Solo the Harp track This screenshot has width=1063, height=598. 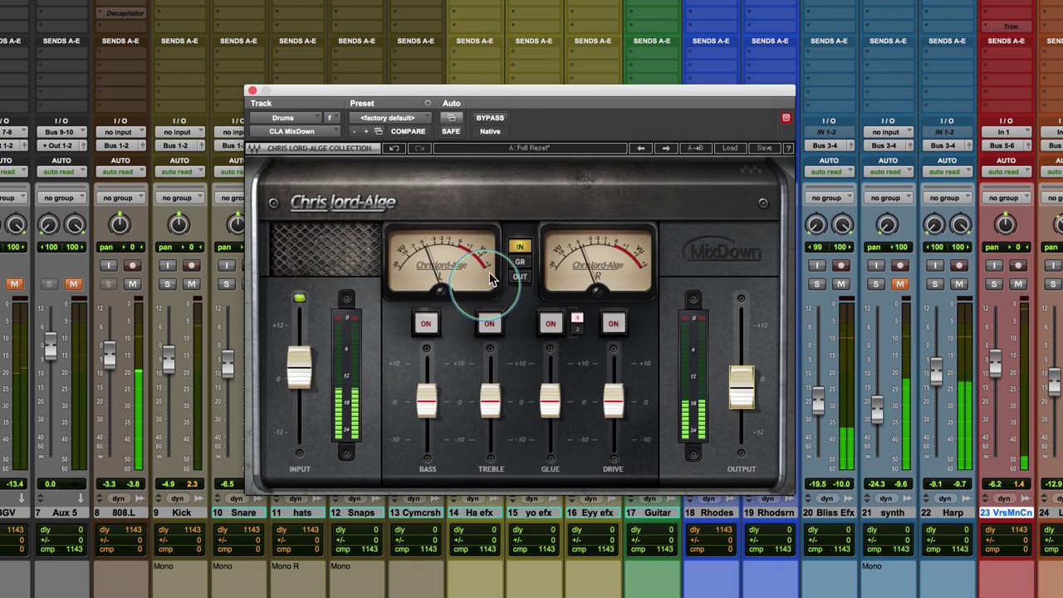click(x=934, y=284)
